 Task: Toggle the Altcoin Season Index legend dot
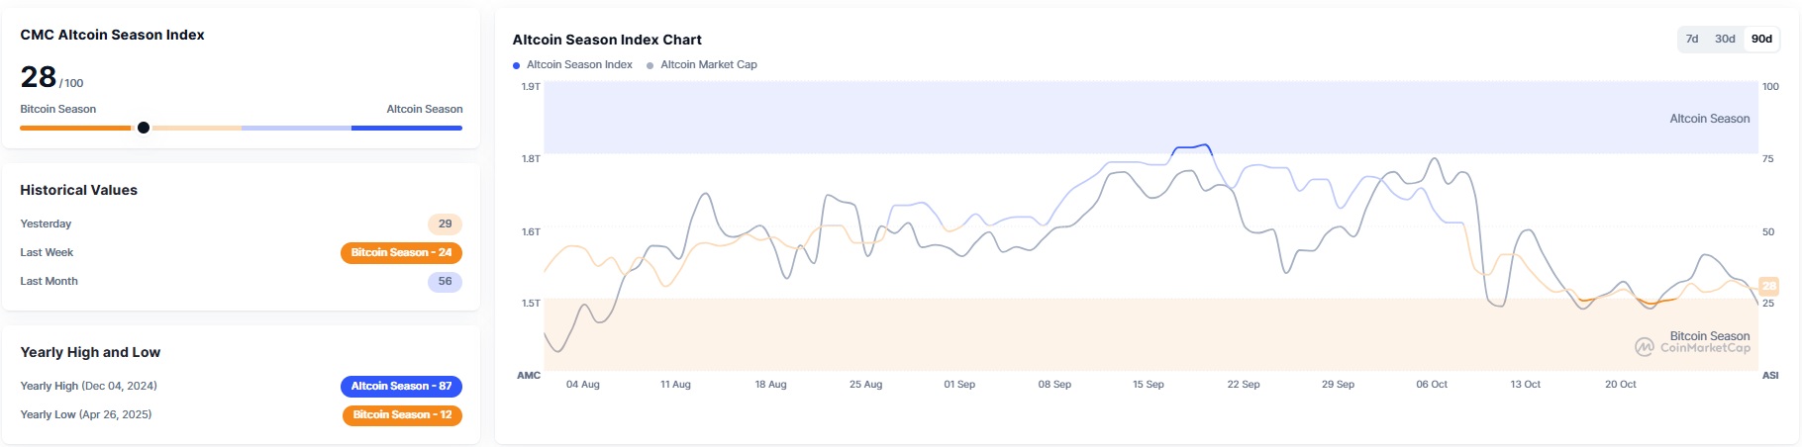click(516, 65)
